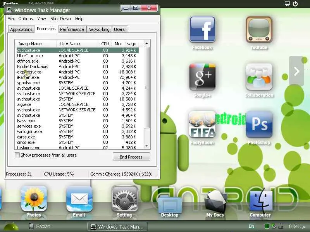Select the services.exe process row
This screenshot has height=232, width=310.
pyautogui.click(x=77, y=126)
